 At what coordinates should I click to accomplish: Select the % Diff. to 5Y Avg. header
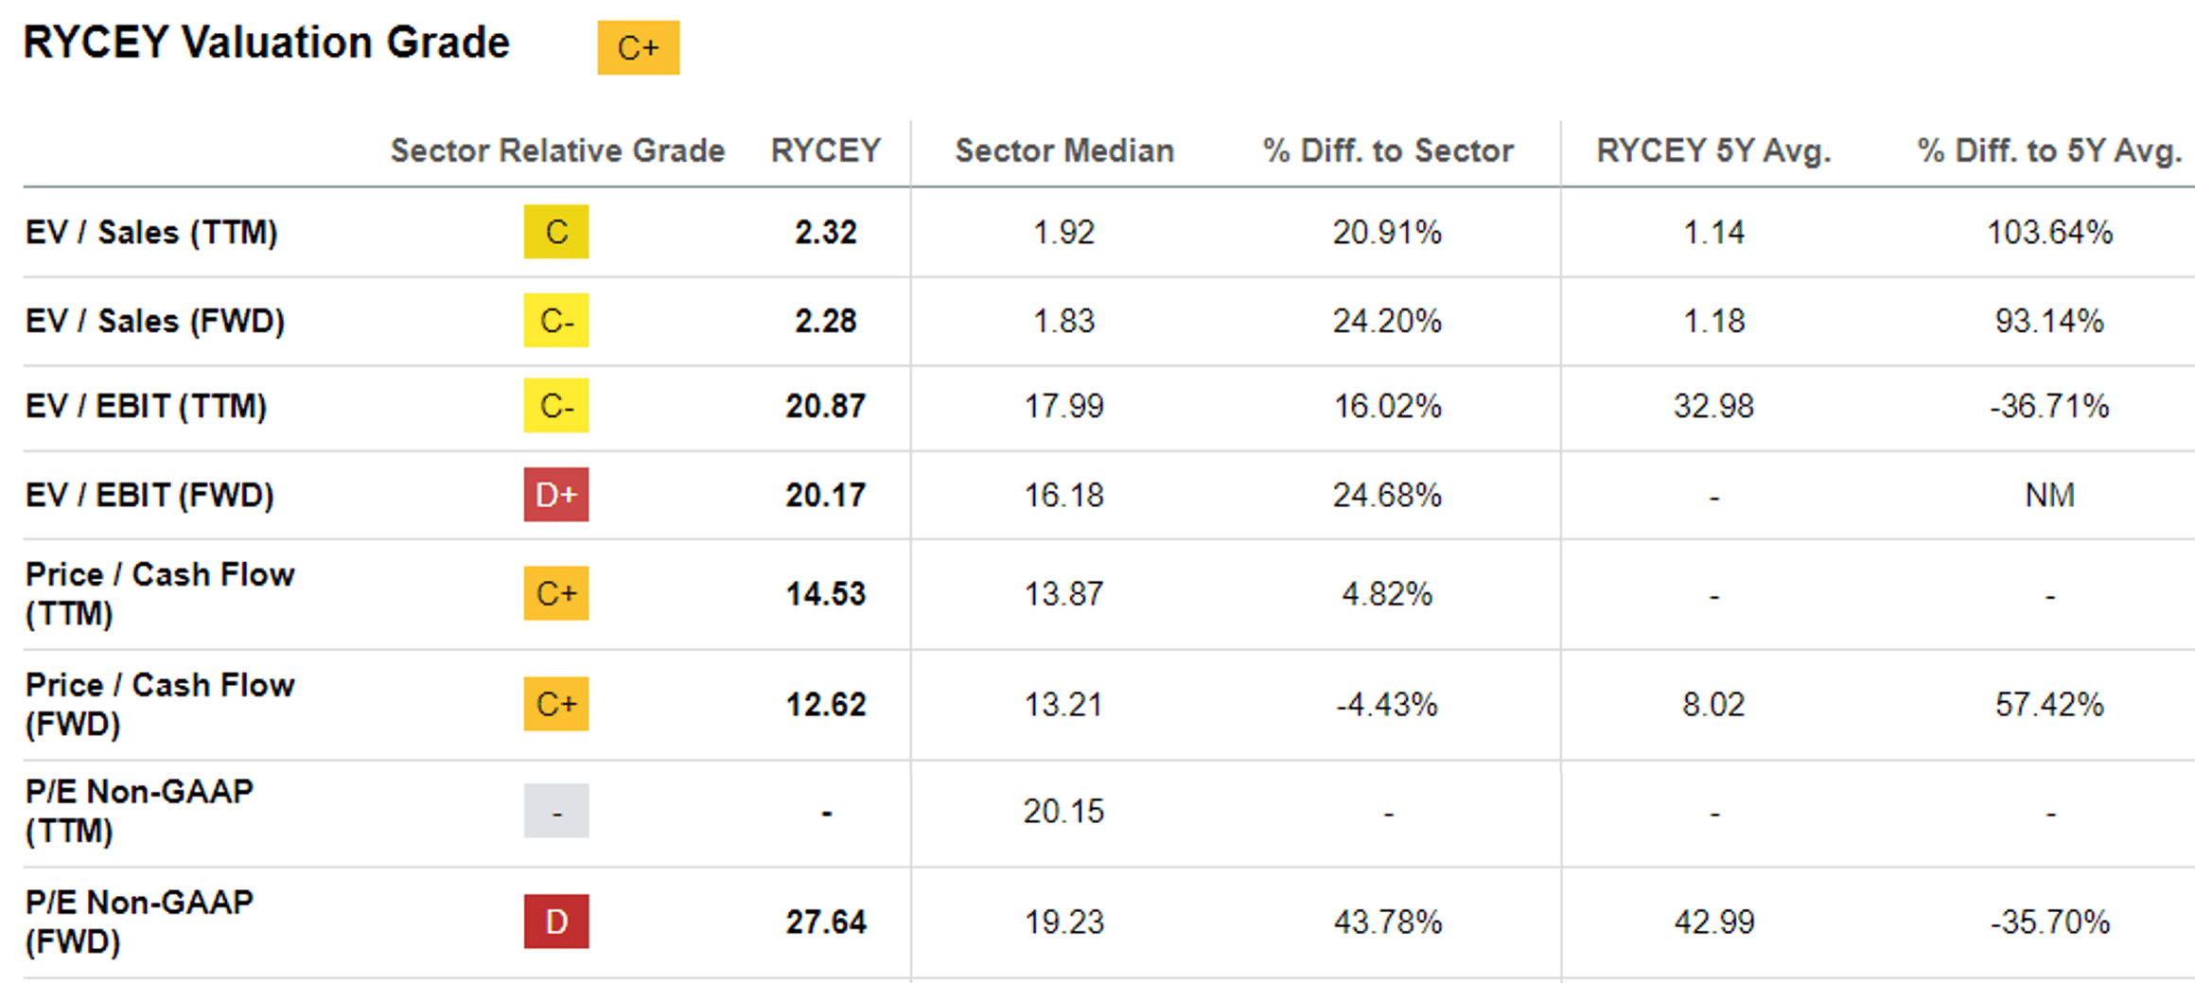2049,150
